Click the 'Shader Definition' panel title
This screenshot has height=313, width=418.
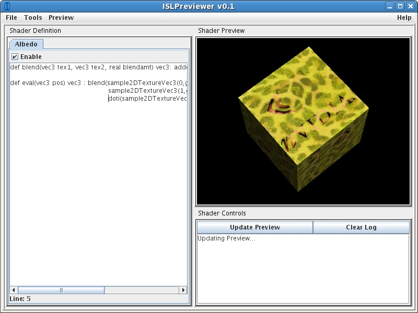pos(35,31)
